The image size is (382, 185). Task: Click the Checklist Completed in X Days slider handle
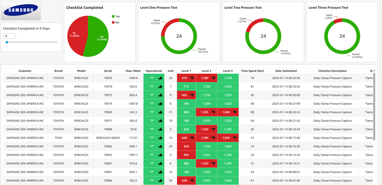coord(7,42)
